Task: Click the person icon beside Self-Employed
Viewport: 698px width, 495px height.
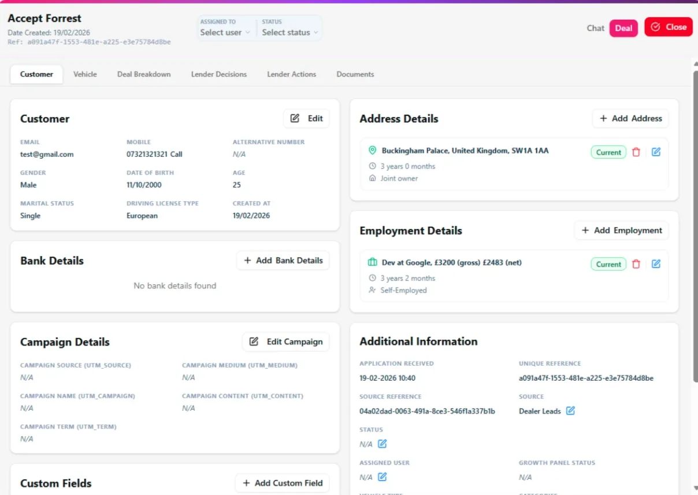Action: [x=373, y=290]
